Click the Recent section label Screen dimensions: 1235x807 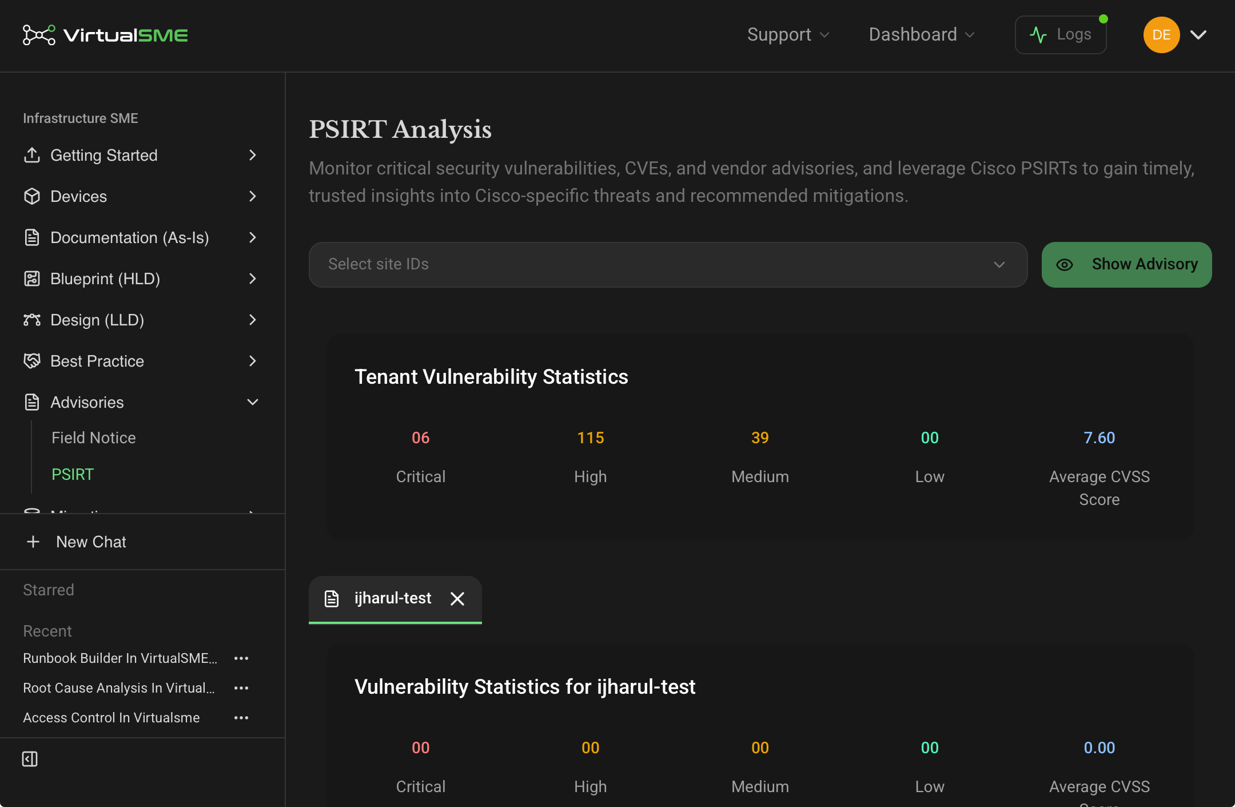point(47,631)
